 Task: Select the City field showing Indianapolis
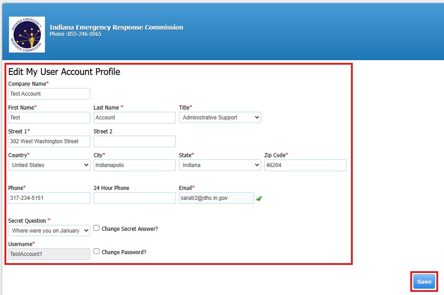pyautogui.click(x=134, y=165)
